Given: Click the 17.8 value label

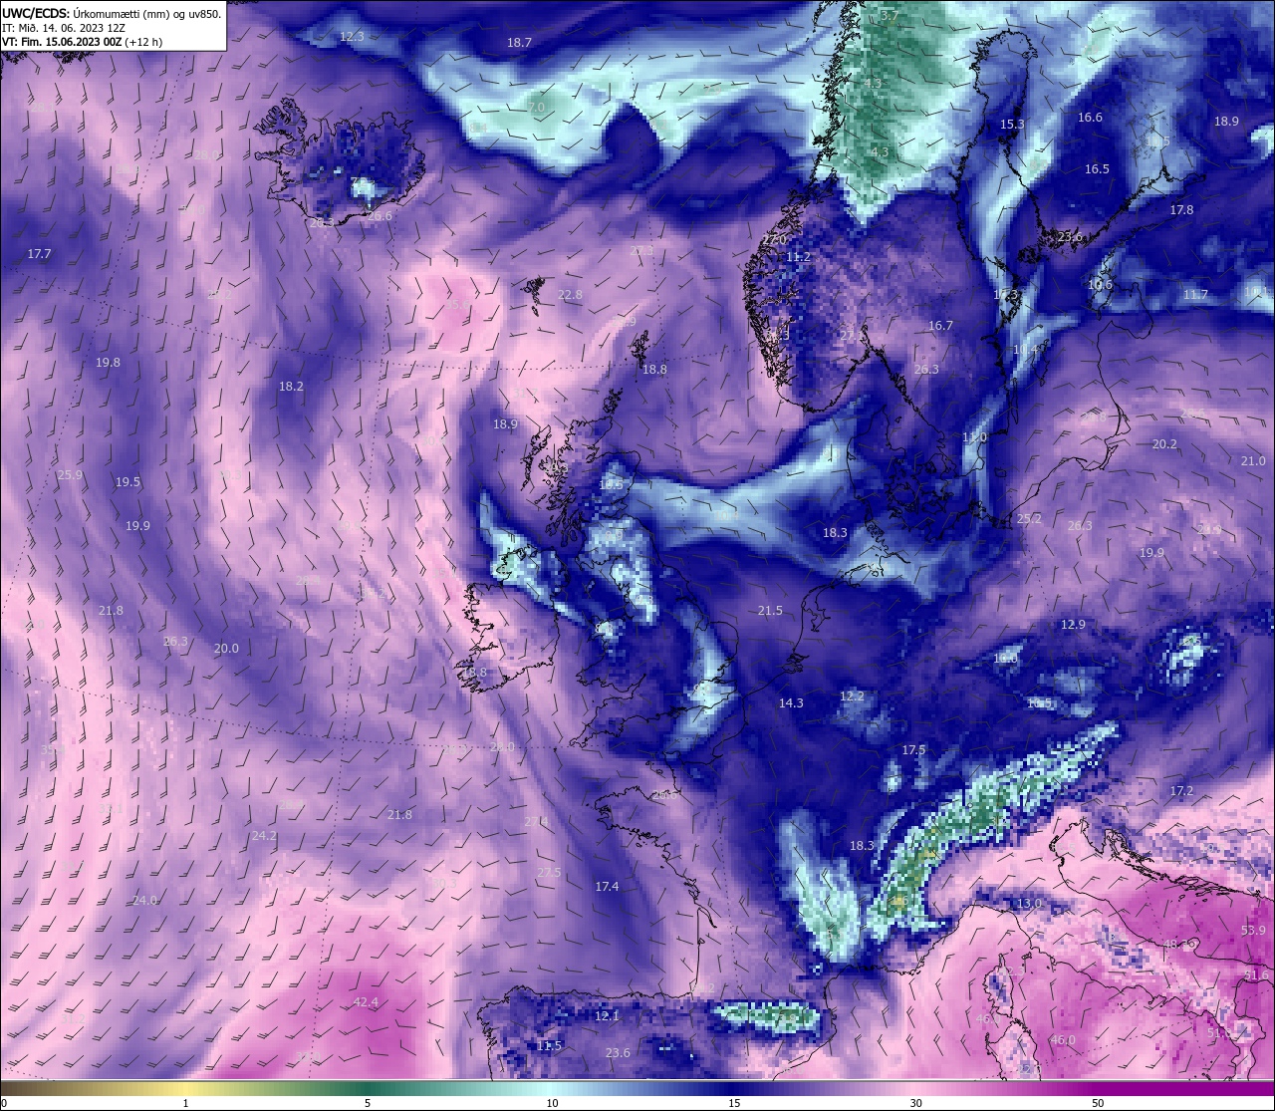Looking at the screenshot, I should click(x=1181, y=210).
